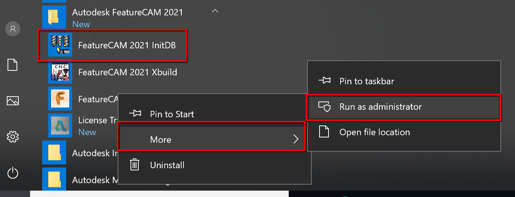
Task: Expand the More submenu arrow
Action: [x=296, y=140]
